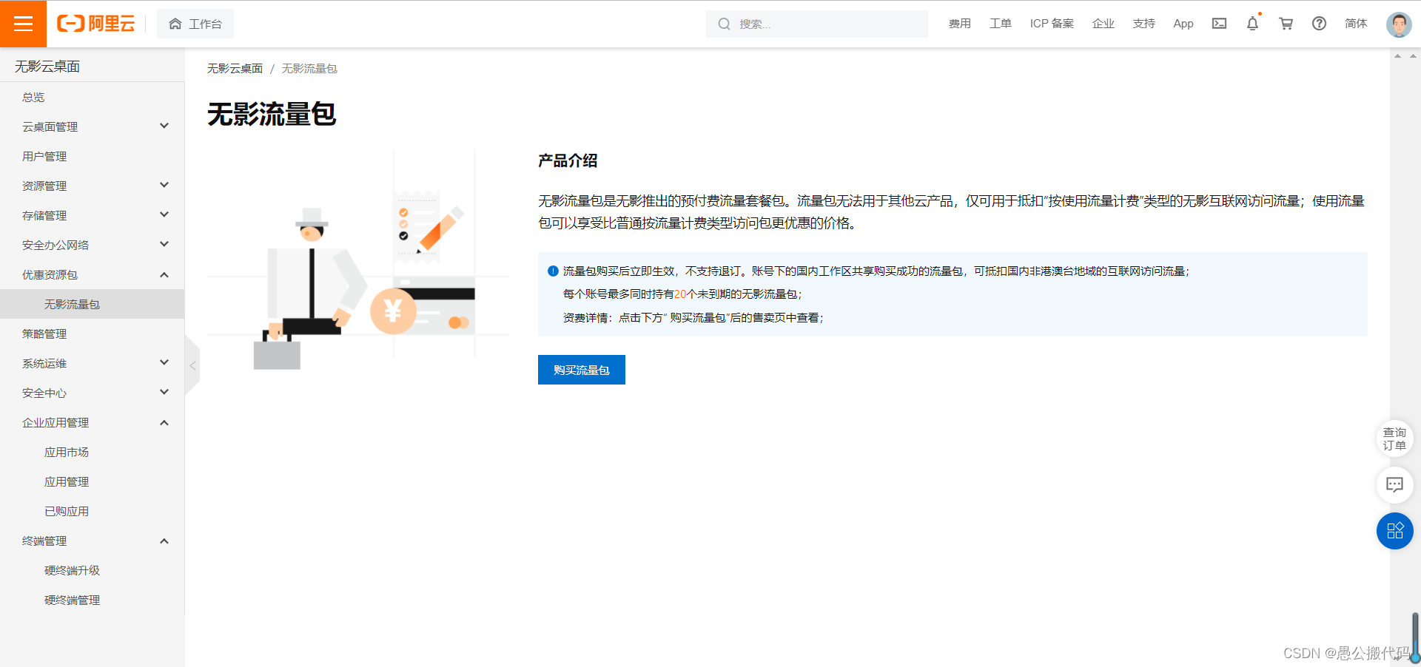Open the feedback chat bubble icon
Viewport: 1421px width, 667px height.
[1394, 485]
